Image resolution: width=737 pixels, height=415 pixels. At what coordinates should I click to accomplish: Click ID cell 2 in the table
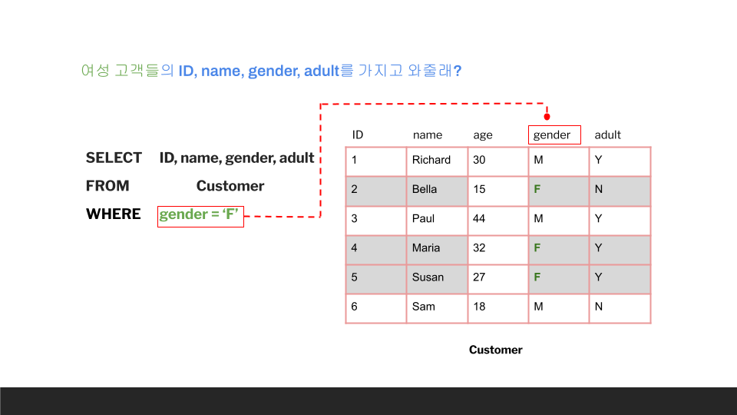376,191
